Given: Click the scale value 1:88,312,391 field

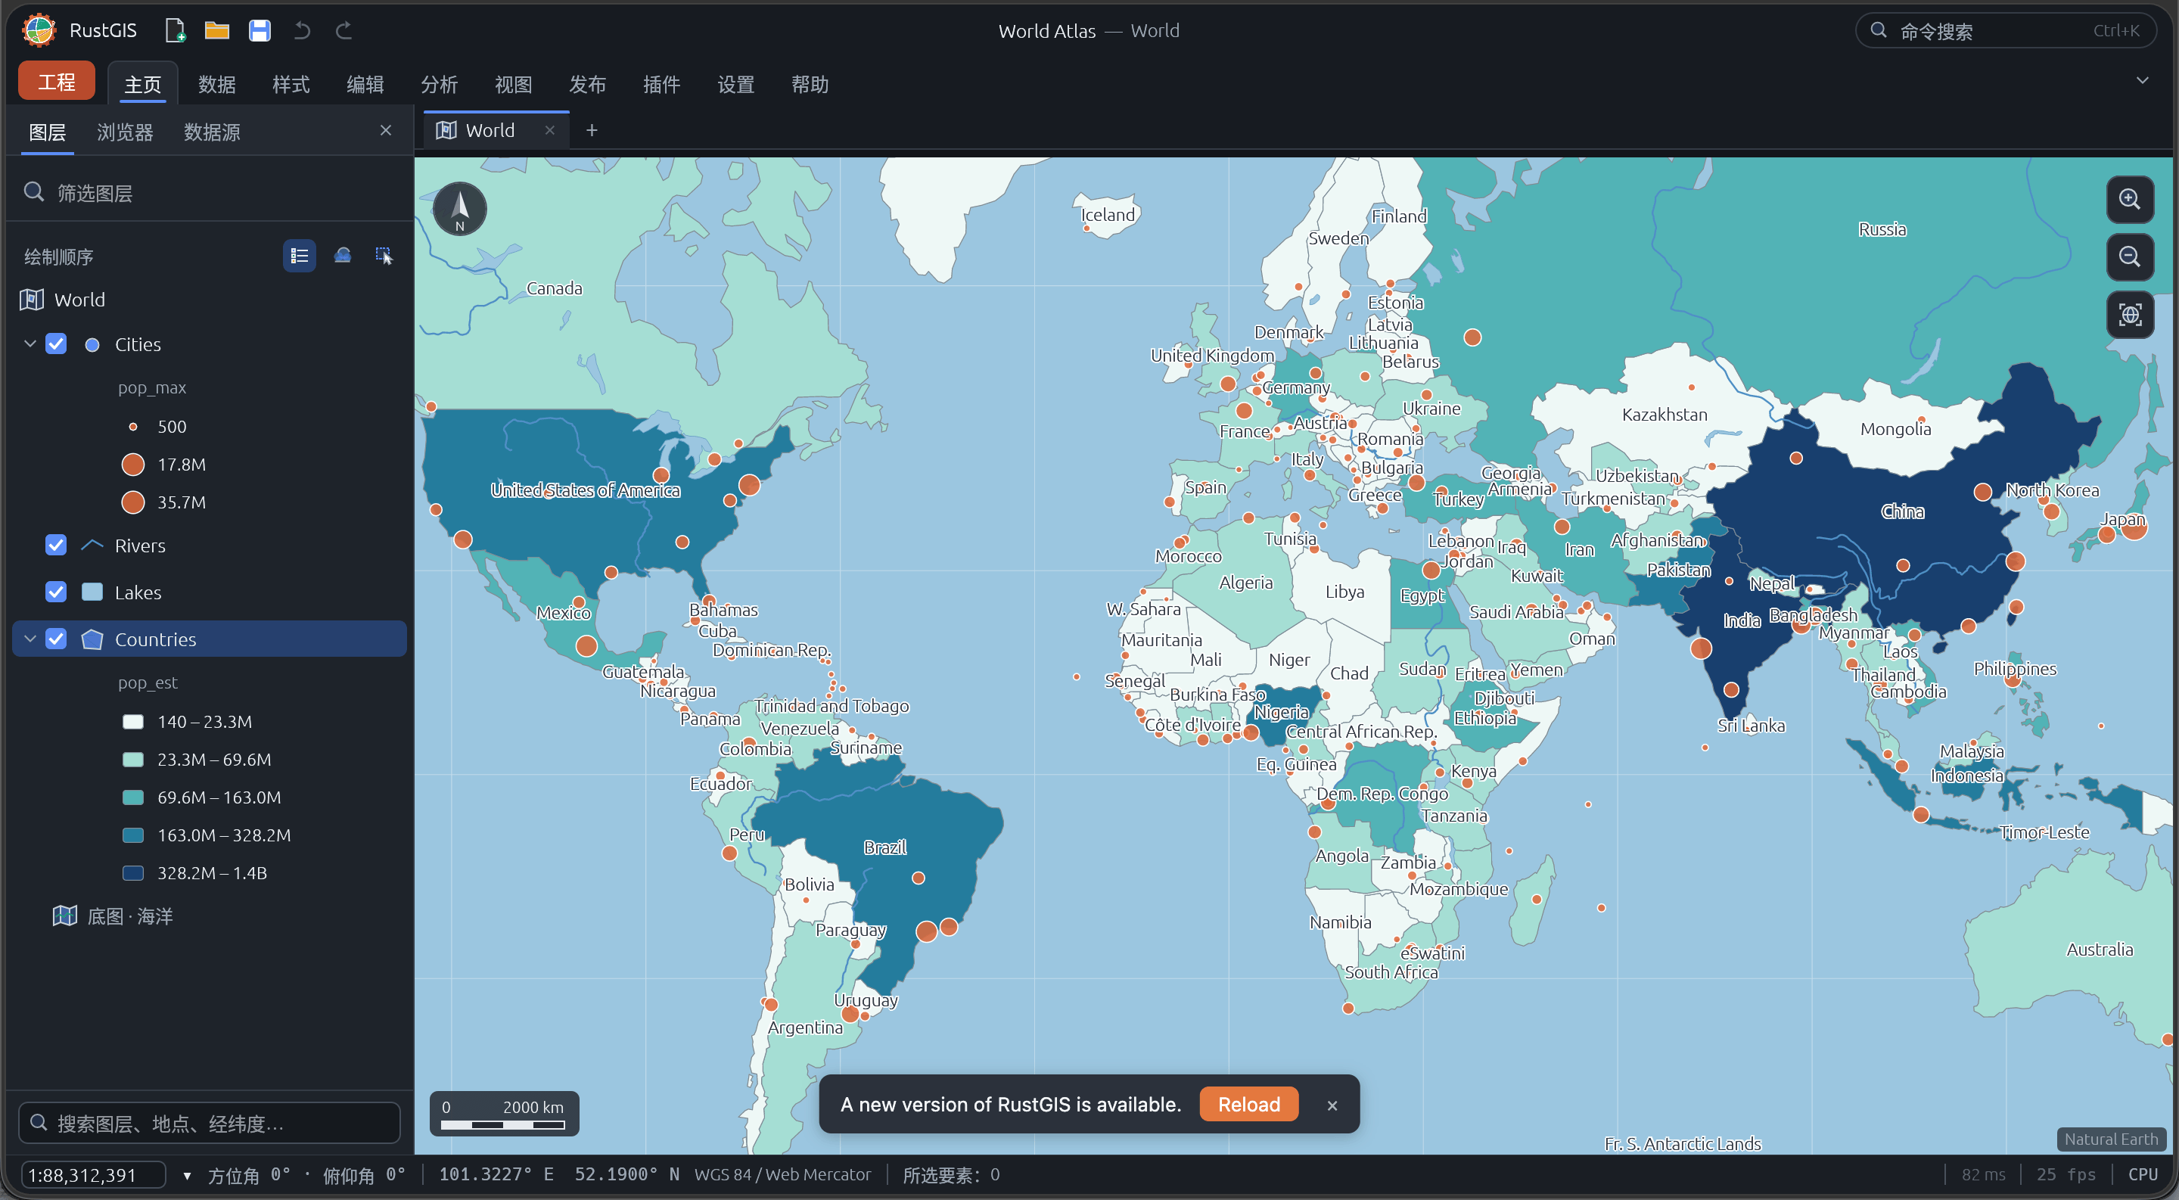Looking at the screenshot, I should pyautogui.click(x=93, y=1176).
